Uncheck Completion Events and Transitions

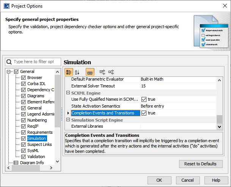tap(144, 113)
